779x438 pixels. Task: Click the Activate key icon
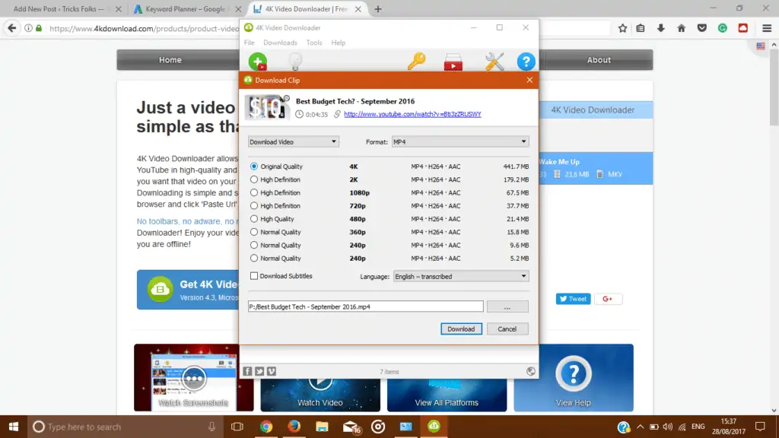[x=416, y=62]
